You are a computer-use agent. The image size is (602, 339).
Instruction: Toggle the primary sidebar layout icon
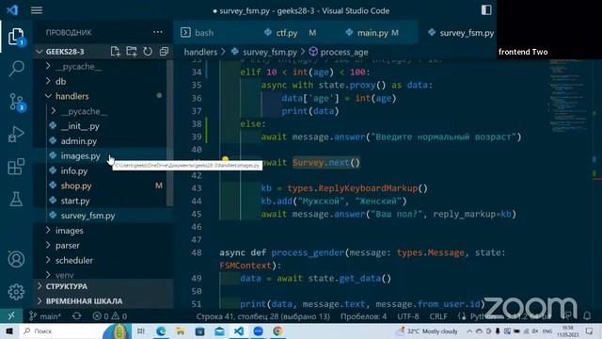point(486,10)
